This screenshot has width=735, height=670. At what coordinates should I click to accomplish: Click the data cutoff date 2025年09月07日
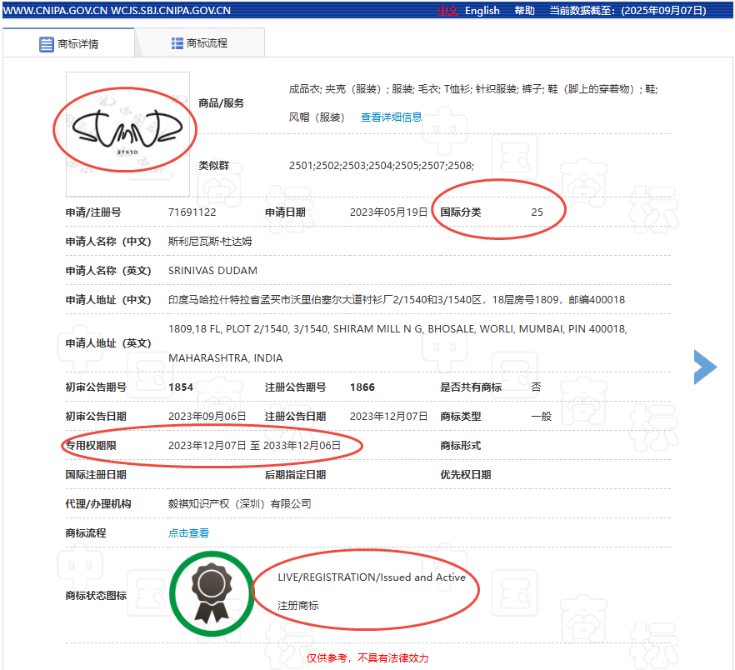(662, 10)
